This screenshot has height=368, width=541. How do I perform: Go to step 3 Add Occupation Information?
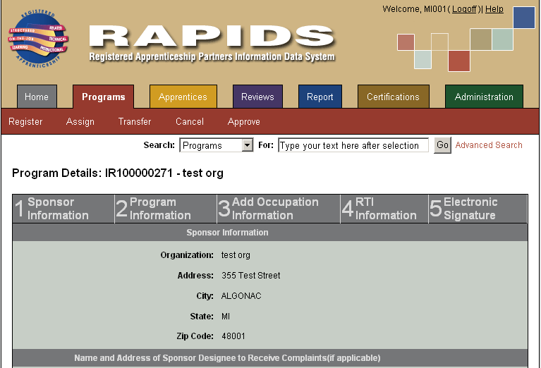279,209
